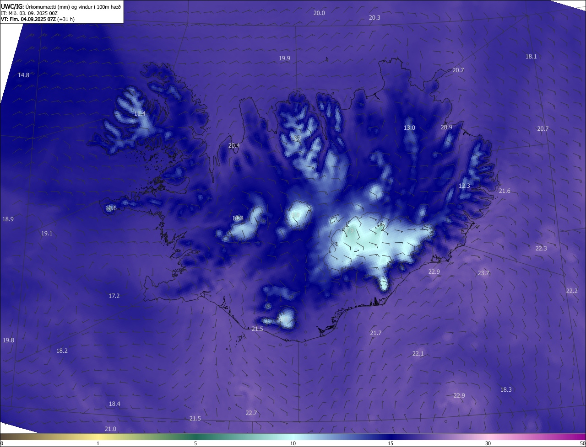Click the 21.0 value on the map
Screen dimensions: 586x447
point(110,429)
